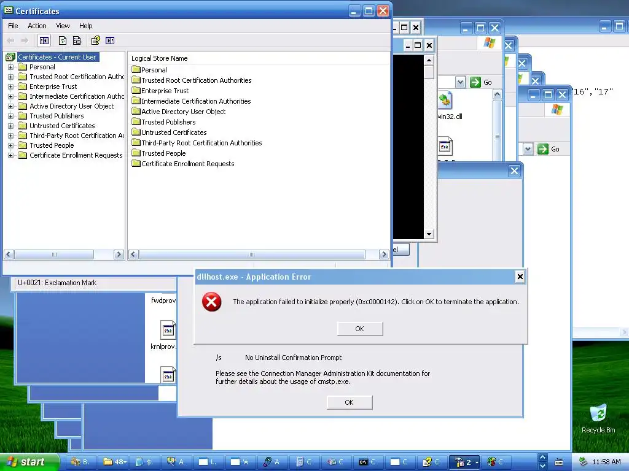Click the console window scroll-down arrow
Screen dimensions: 629x471
(x=429, y=234)
